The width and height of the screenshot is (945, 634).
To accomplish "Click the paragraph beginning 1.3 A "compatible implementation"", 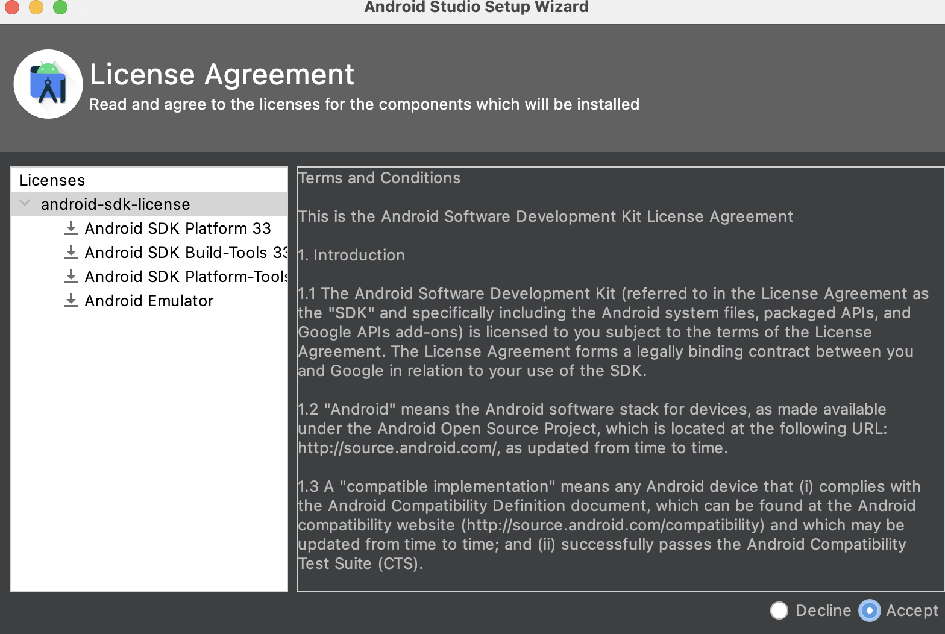I will (x=609, y=525).
